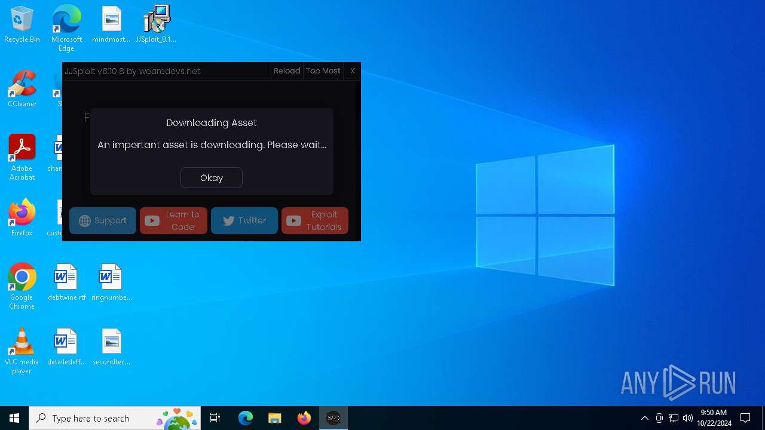The height and width of the screenshot is (430, 765).
Task: Select the debtwine.rtf document icon
Action: 66,282
